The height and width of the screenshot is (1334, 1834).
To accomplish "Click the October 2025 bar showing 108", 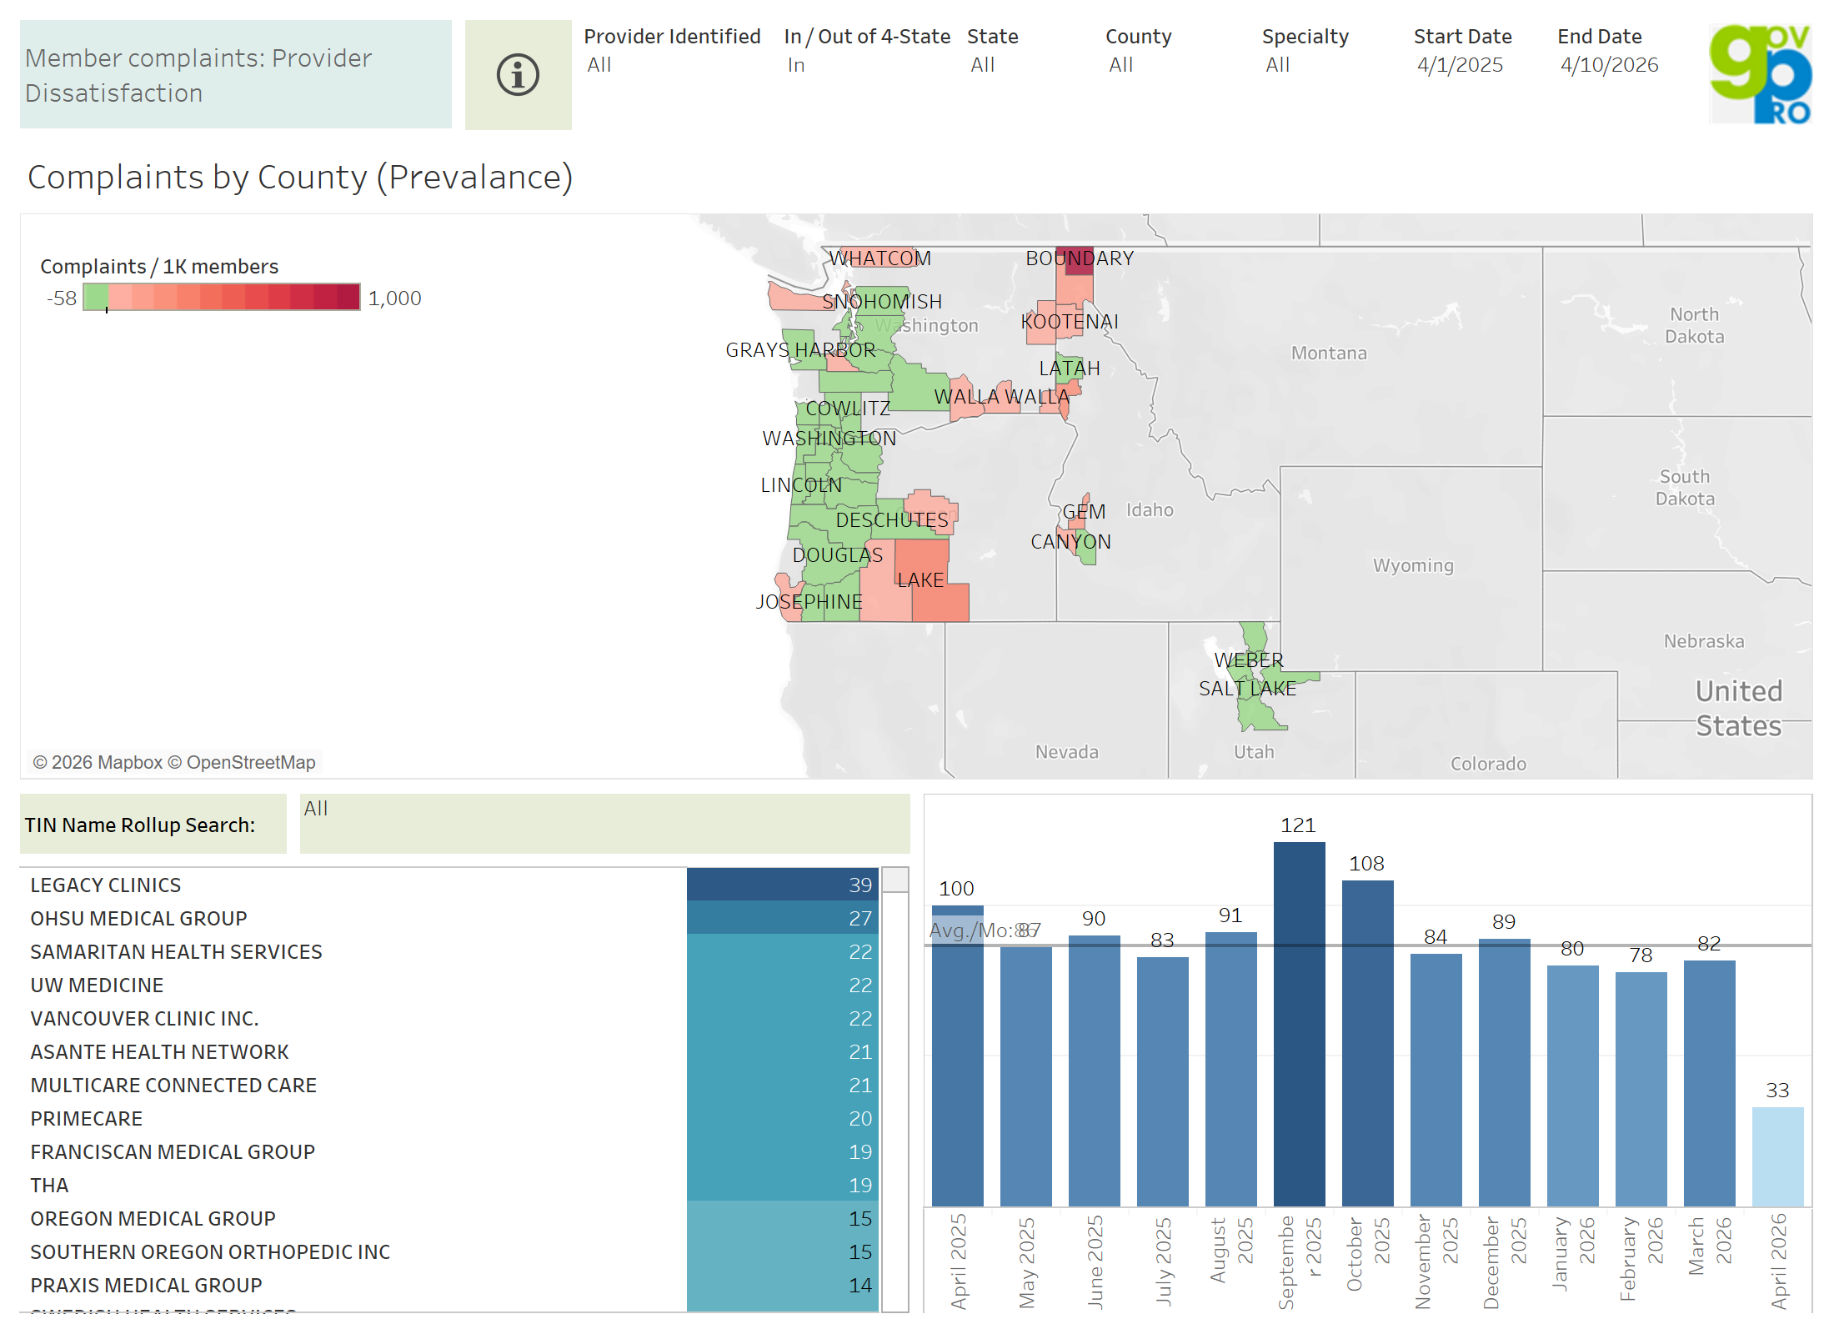I will tap(1367, 1042).
